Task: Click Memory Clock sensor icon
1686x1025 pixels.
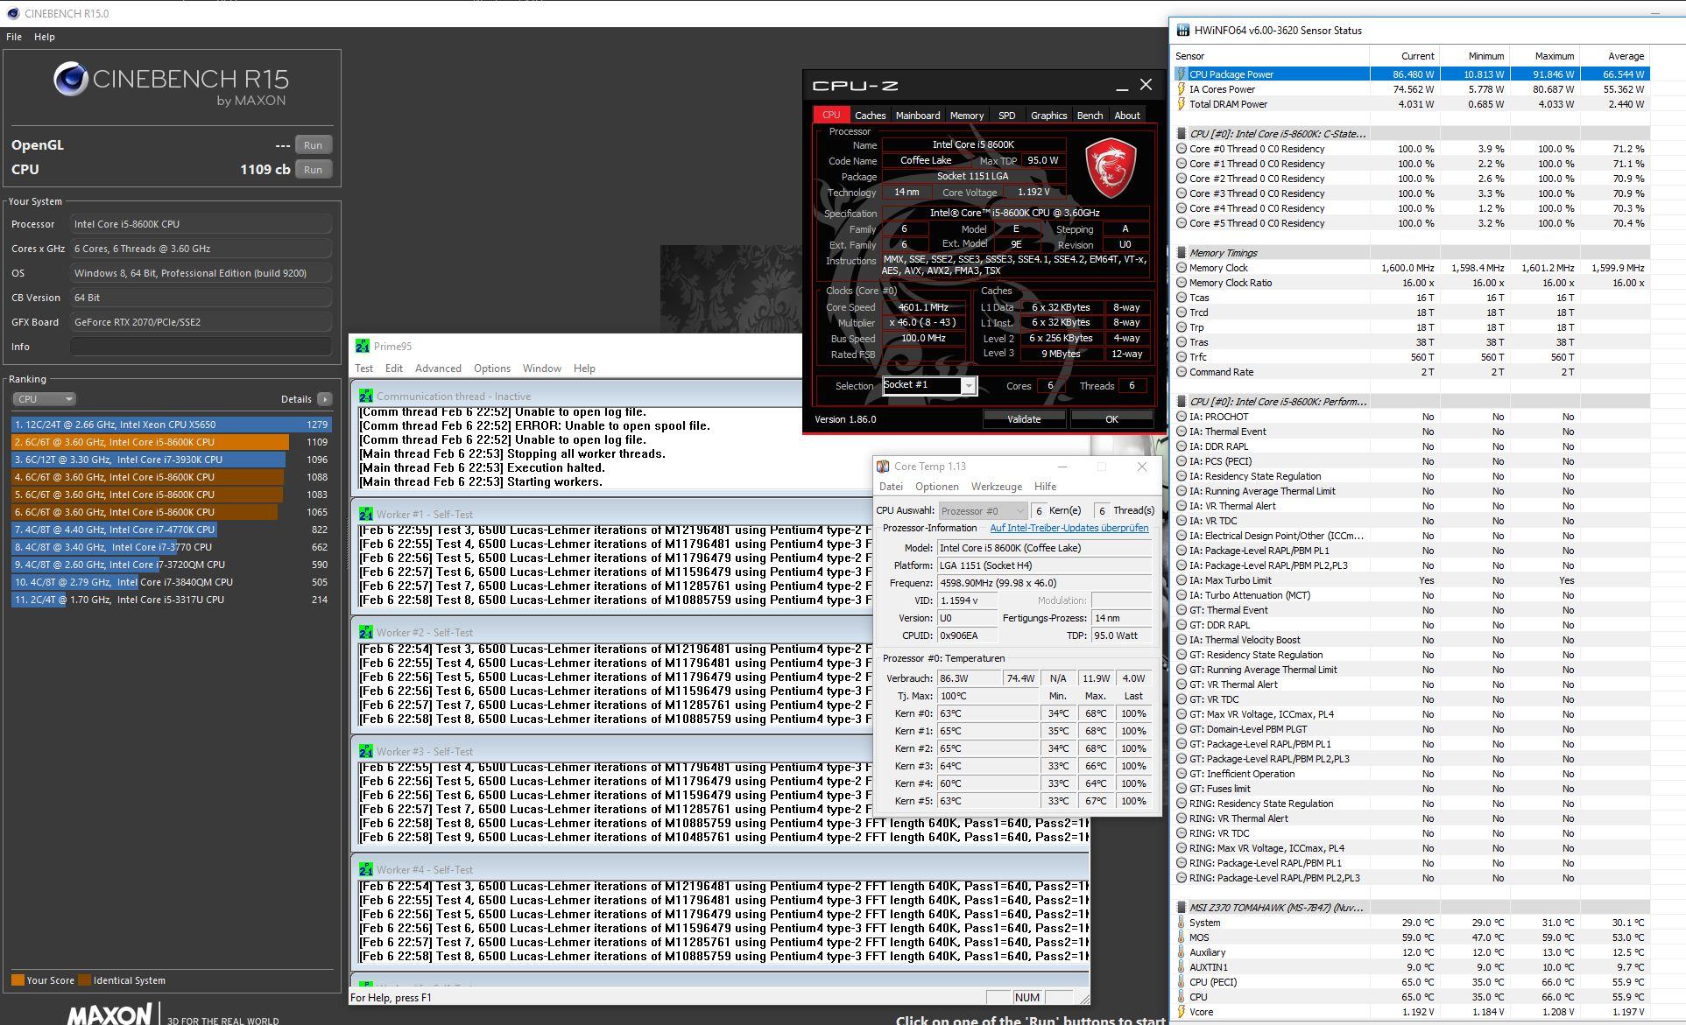Action: point(1182,268)
